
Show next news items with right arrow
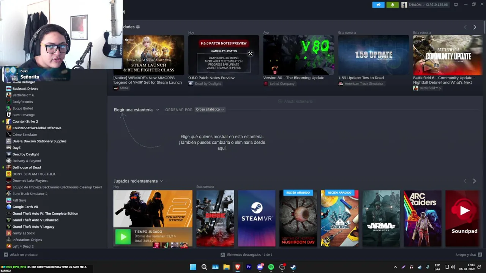coord(474,27)
